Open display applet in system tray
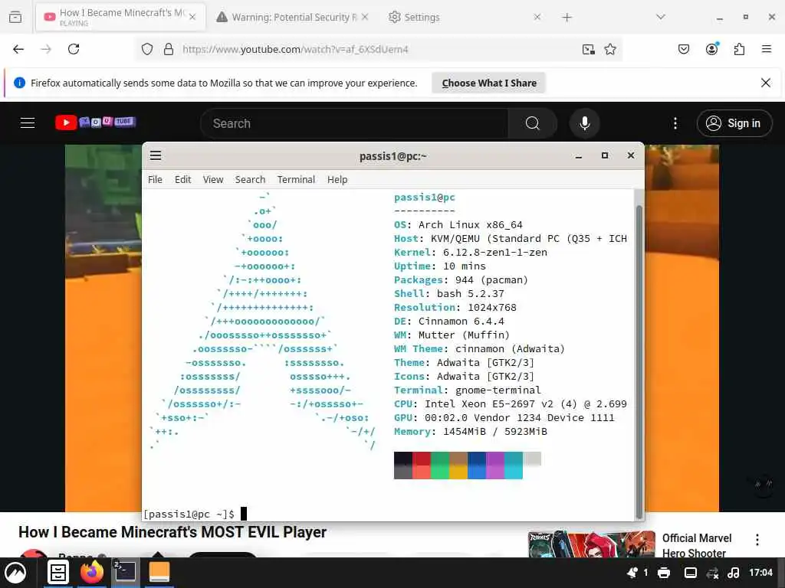 click(691, 573)
